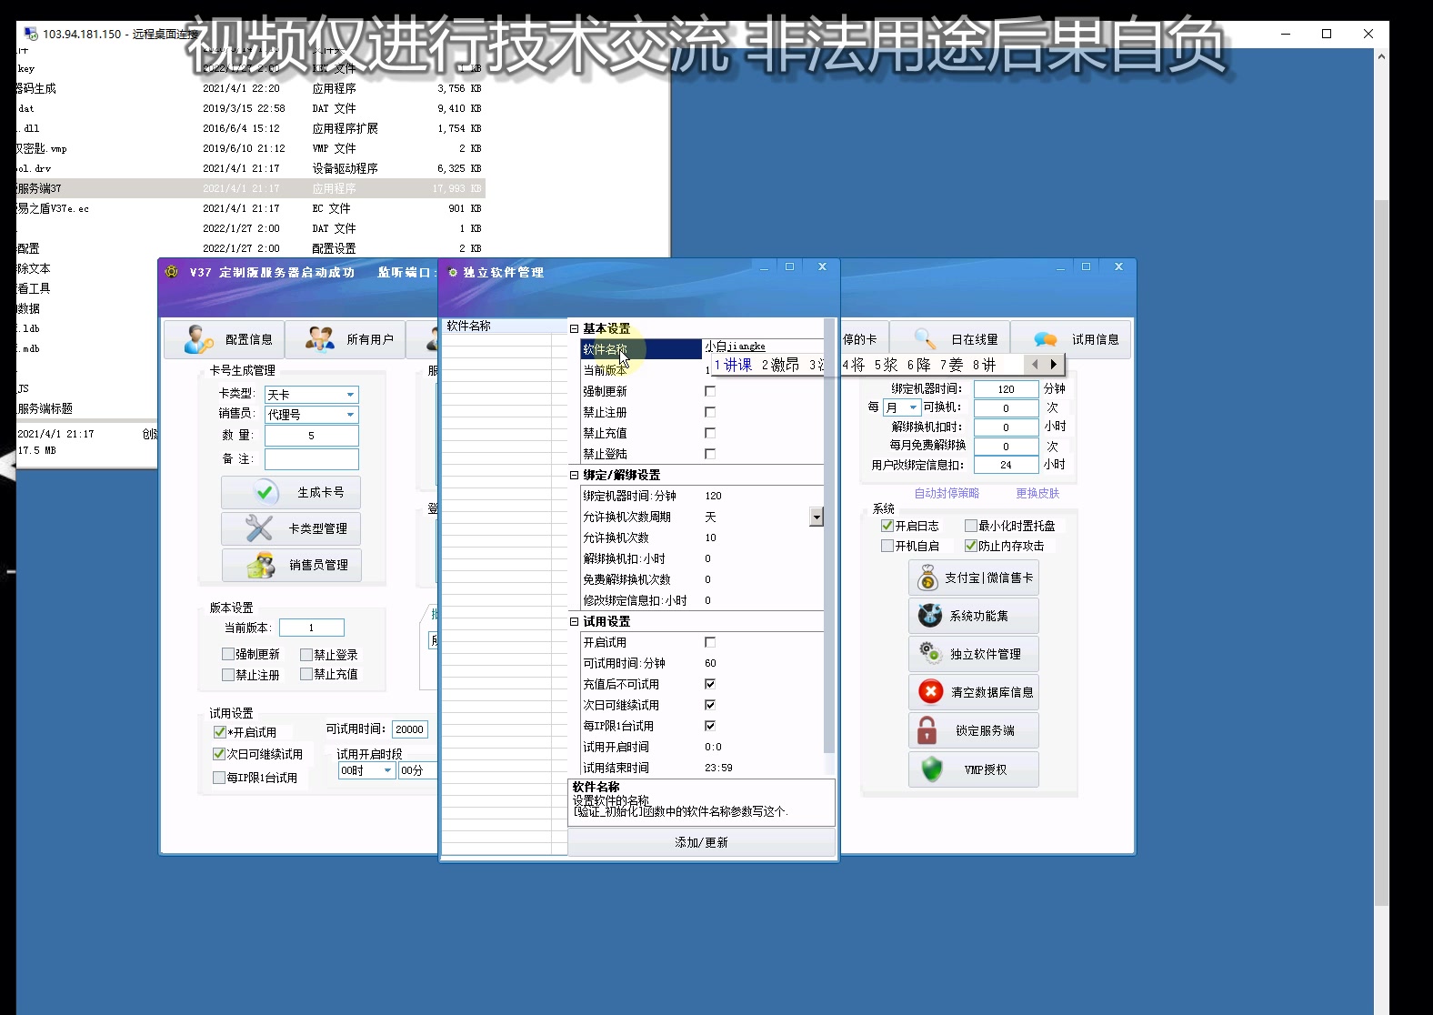
Task: Click the 软件名称 list column header
Action: (505, 326)
